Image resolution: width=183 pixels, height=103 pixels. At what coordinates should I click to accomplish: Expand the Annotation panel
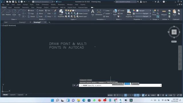(101, 19)
